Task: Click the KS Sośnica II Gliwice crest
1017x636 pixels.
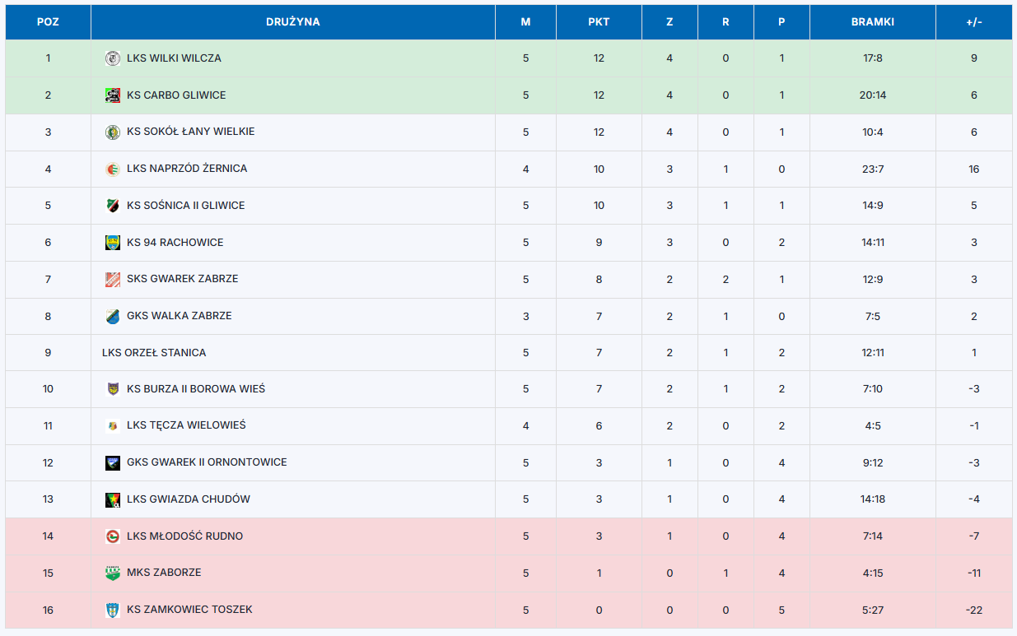Action: click(x=113, y=206)
